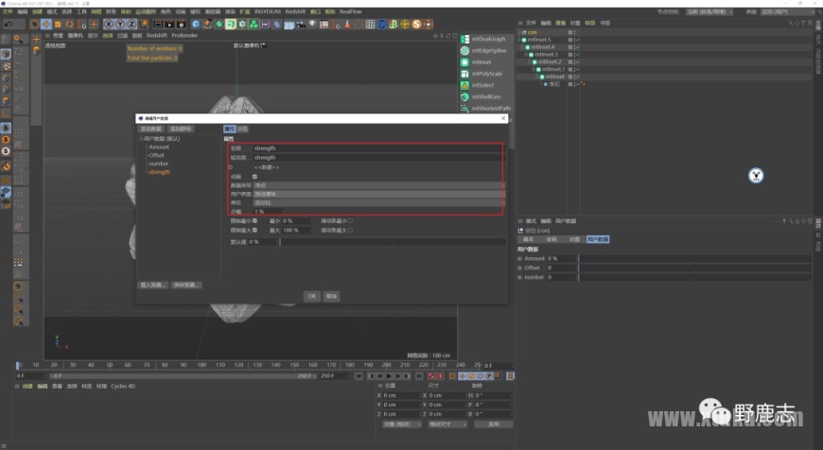Collapse the mtInset.5 tree node
The width and height of the screenshot is (823, 450).
point(519,40)
